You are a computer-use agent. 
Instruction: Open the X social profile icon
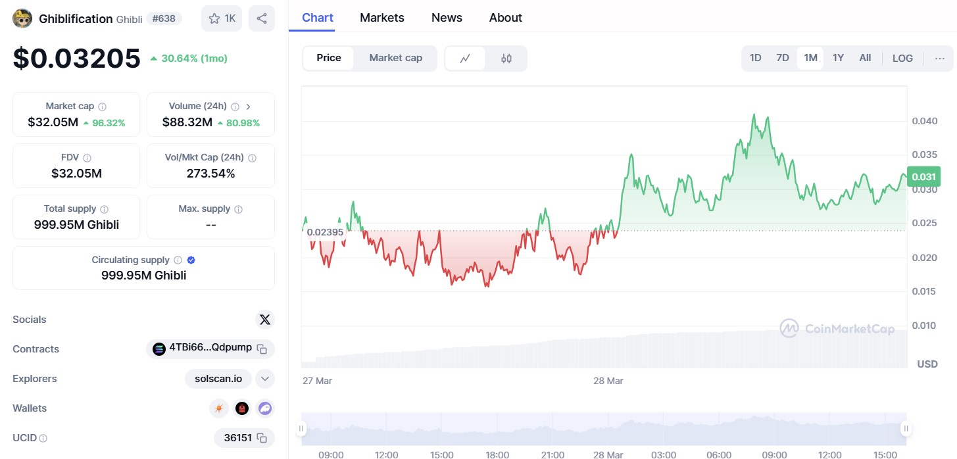264,320
